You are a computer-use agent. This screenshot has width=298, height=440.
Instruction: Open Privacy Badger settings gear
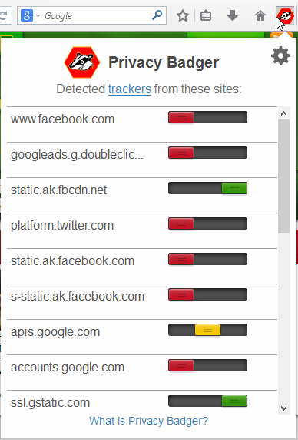pos(280,56)
